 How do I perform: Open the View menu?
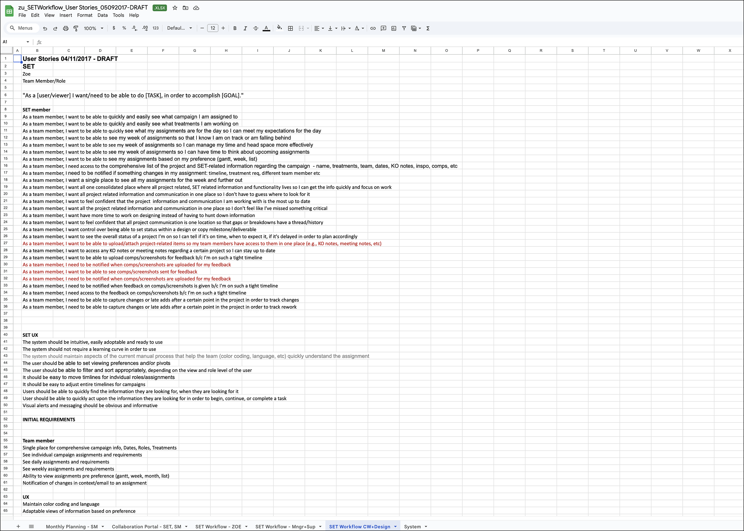point(49,15)
